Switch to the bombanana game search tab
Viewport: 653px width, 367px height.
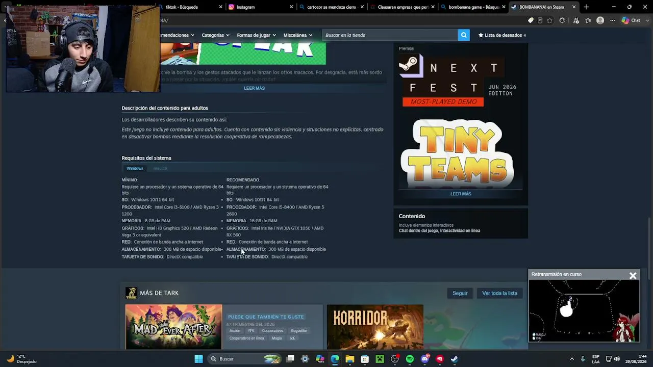pos(473,7)
